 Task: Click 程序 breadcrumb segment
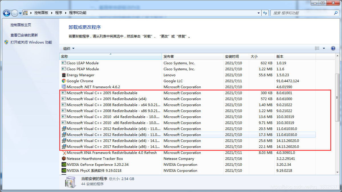(x=59, y=13)
